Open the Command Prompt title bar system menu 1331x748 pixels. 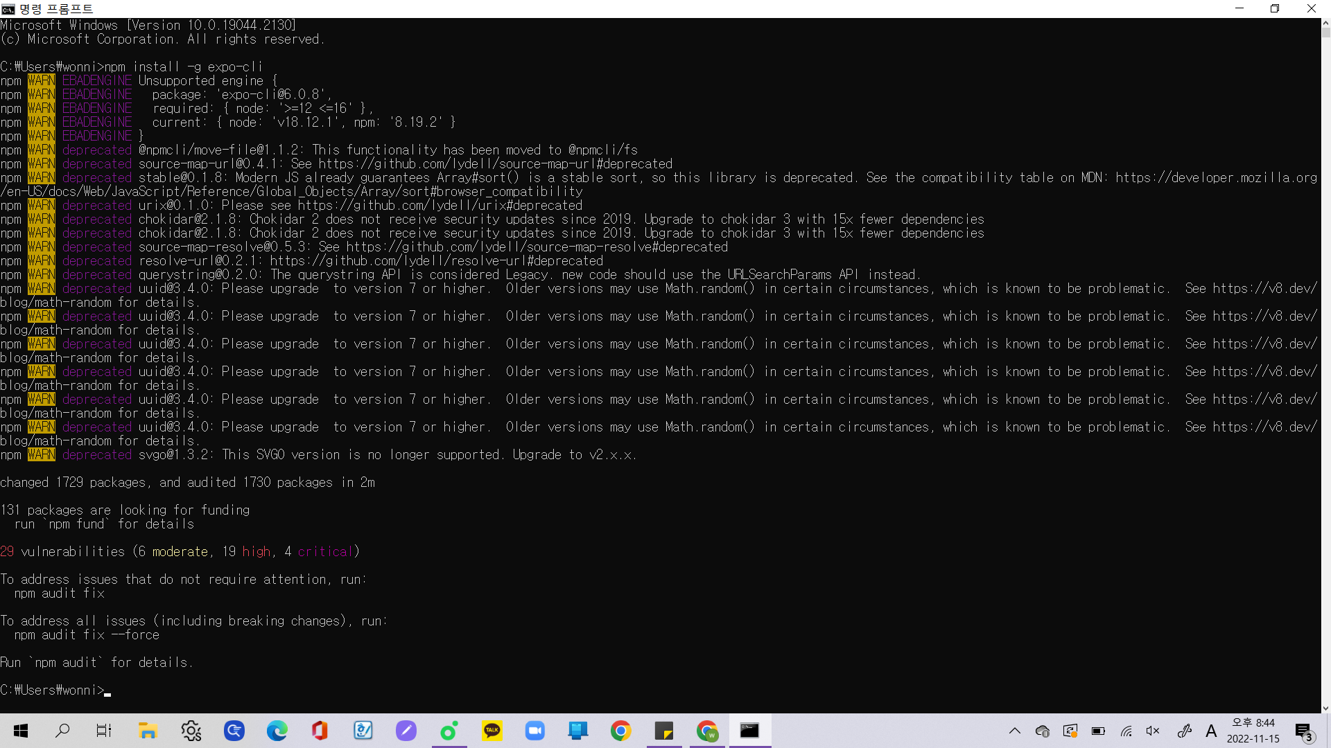point(8,9)
